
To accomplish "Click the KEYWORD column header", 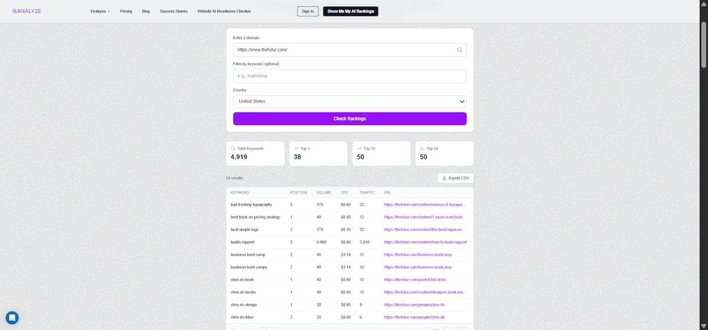I will [239, 192].
